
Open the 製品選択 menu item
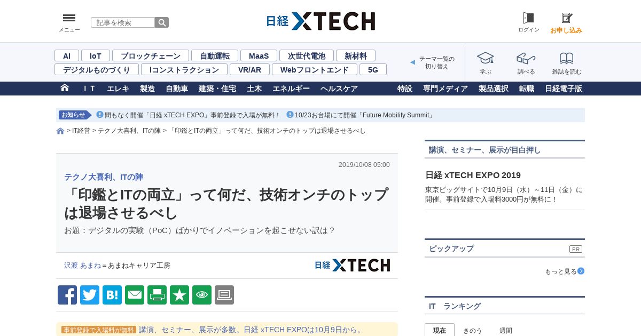pos(494,89)
